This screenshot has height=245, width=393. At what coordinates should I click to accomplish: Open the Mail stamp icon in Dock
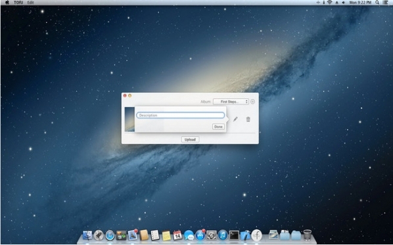coord(132,235)
